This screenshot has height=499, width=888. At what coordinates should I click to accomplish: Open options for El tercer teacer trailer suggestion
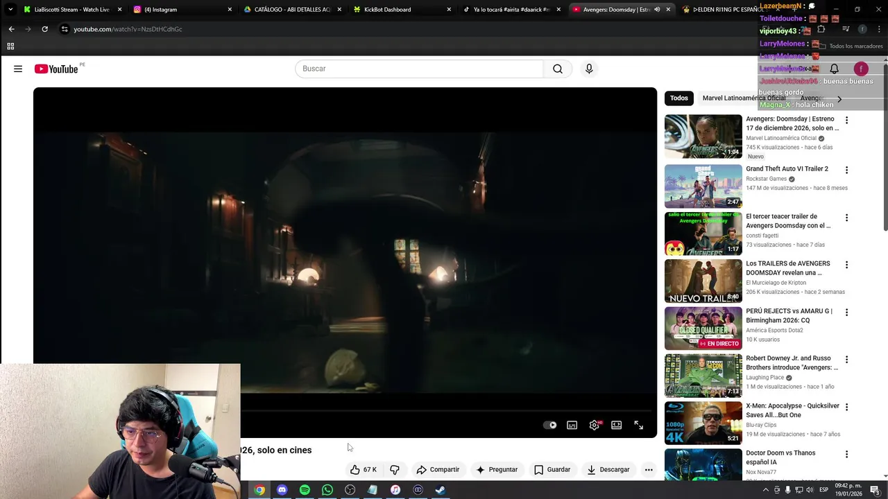[846, 218]
